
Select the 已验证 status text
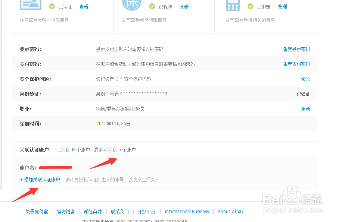tap(304, 94)
